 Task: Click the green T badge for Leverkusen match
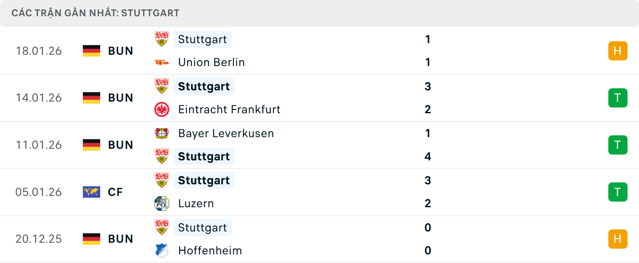[618, 145]
